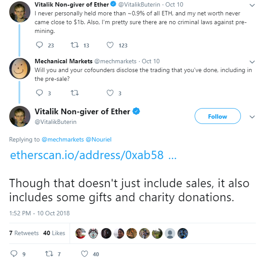The width and height of the screenshot is (266, 265).
Task: Click the blue verified badge beside the large name
Action: click(136, 111)
